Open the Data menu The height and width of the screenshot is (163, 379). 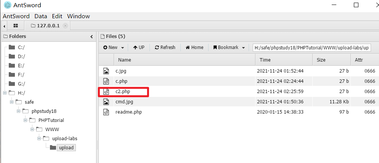[40, 16]
